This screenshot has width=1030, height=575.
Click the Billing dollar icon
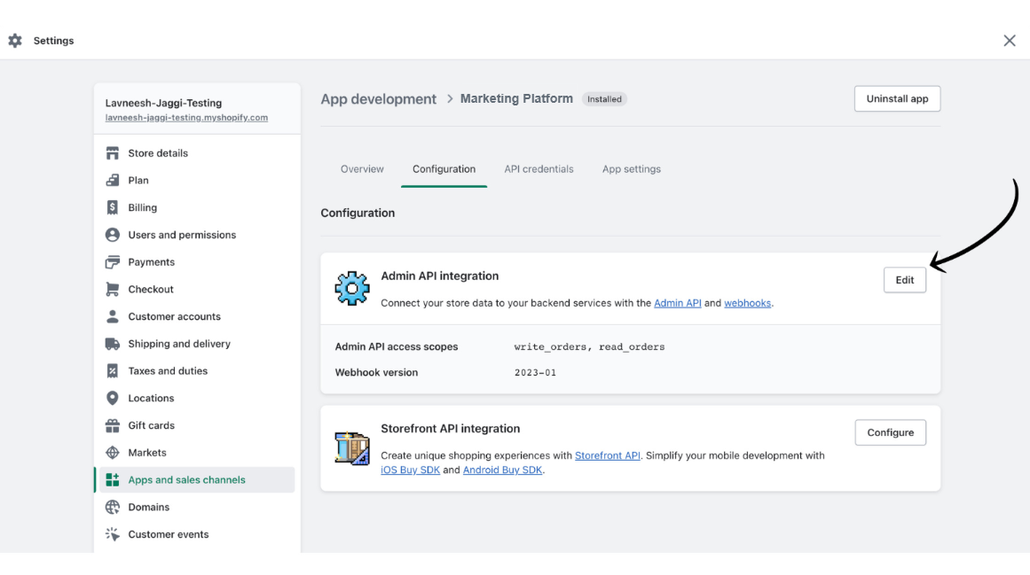point(113,207)
